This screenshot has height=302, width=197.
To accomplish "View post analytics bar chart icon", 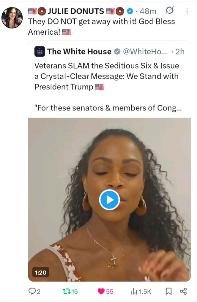I will pos(134,291).
